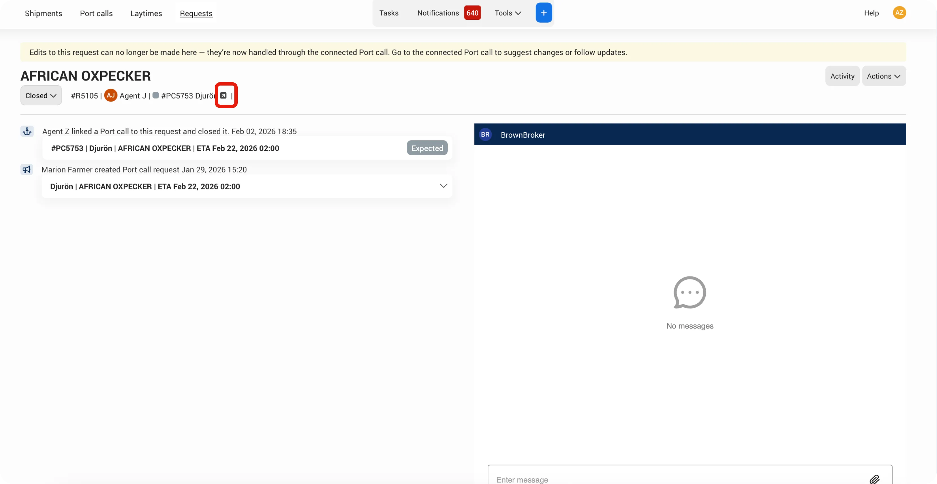Click the Agent J name
The height and width of the screenshot is (484, 937).
[133, 96]
